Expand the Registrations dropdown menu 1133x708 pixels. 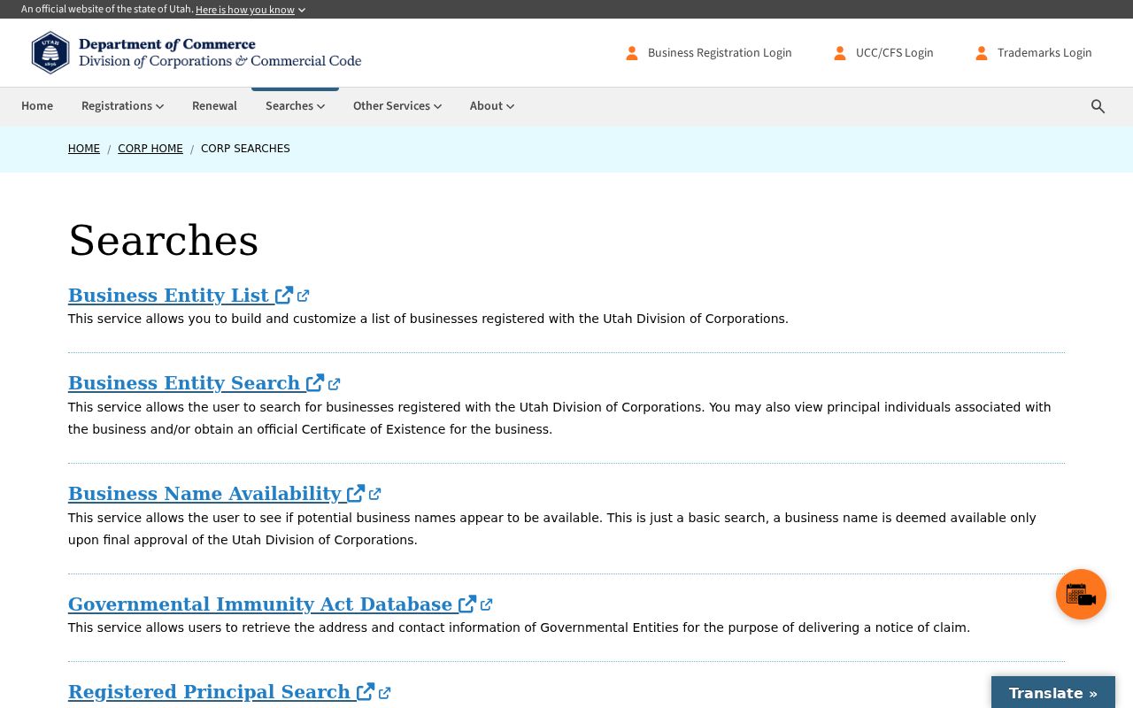pos(122,106)
